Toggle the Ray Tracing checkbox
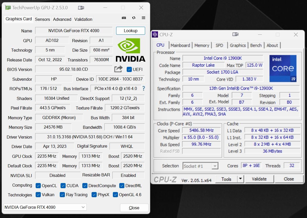Screen dimensions: 307x218 point(62,195)
